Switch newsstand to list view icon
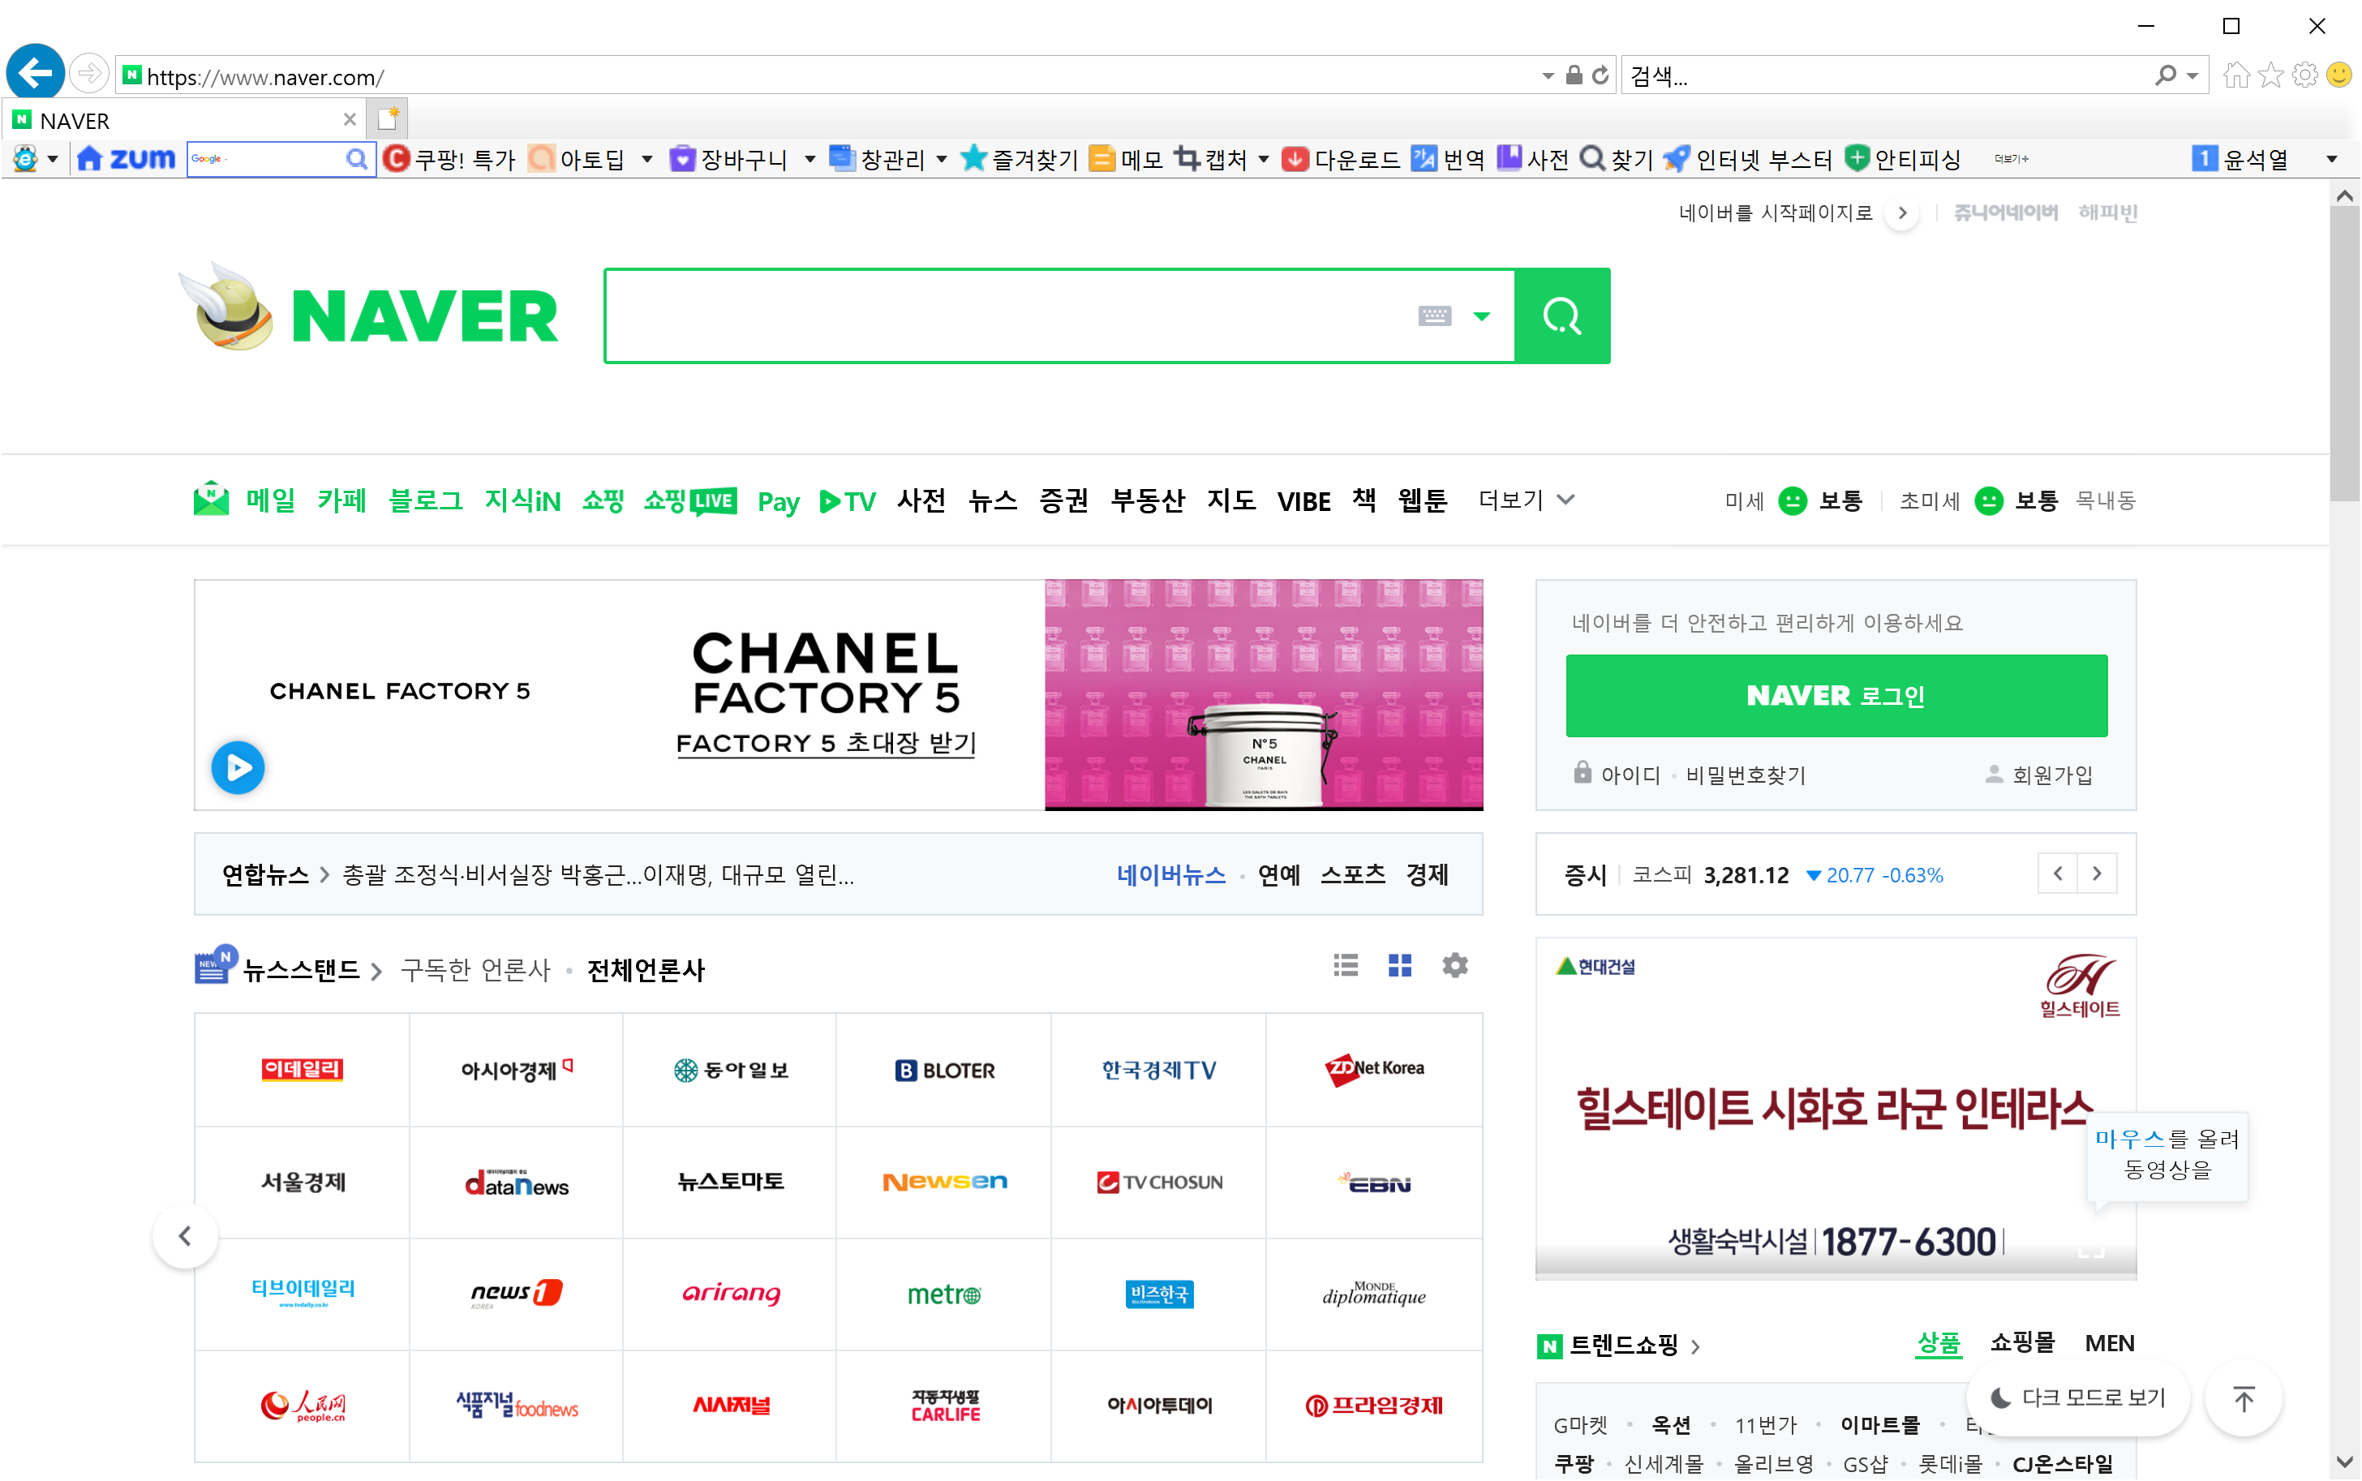 [x=1346, y=966]
